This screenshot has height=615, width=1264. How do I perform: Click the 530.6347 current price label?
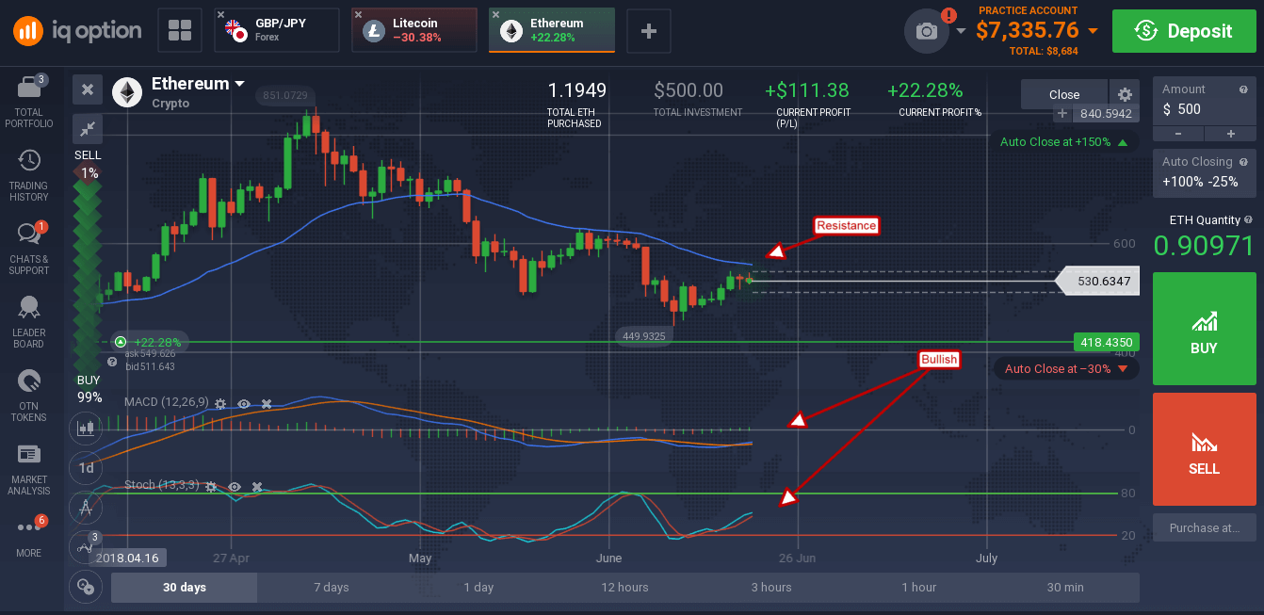1097,281
